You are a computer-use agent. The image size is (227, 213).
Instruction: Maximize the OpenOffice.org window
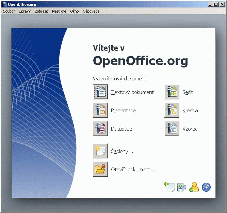(216, 4)
